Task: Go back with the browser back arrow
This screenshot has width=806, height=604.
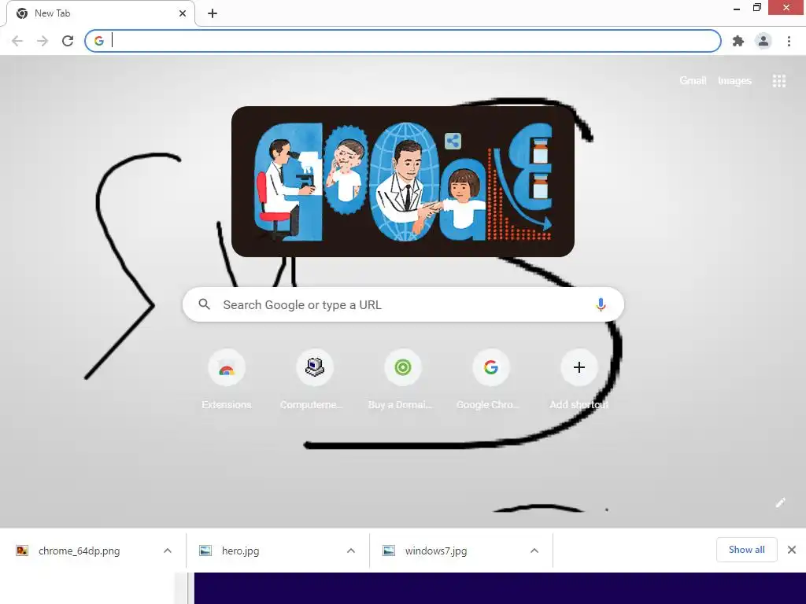Action: pyautogui.click(x=17, y=41)
